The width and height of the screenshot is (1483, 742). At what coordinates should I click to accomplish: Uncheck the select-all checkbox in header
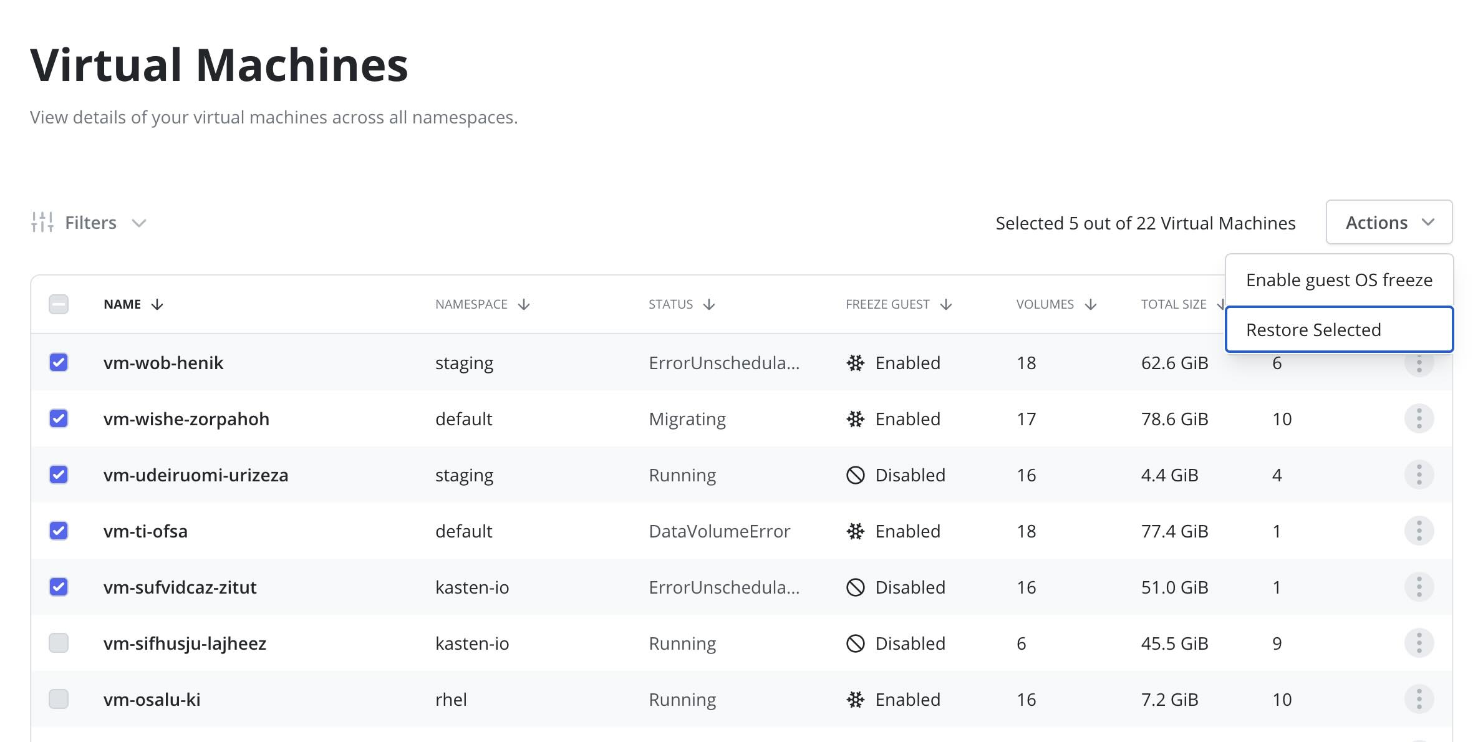tap(58, 304)
